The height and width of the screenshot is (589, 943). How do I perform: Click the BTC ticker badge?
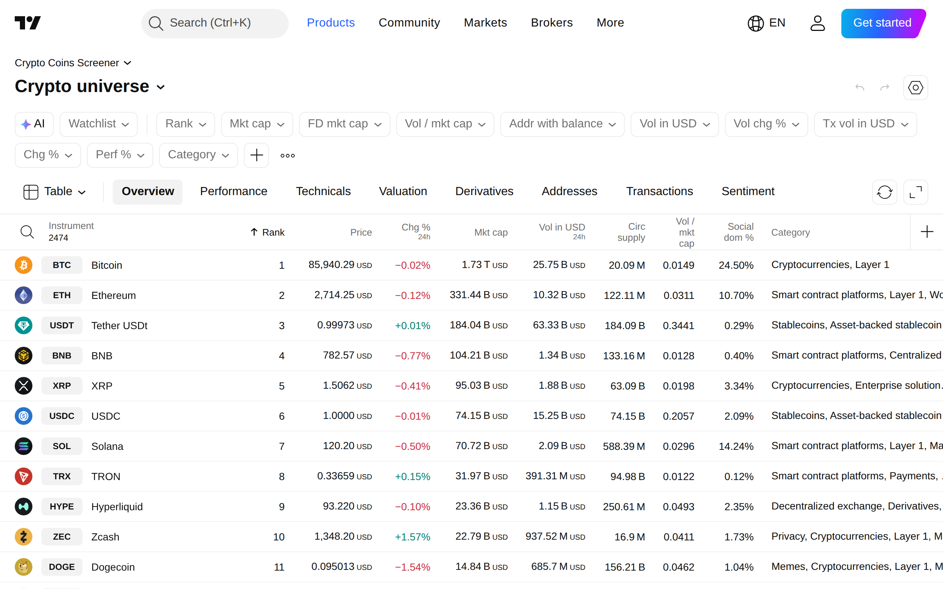[62, 265]
